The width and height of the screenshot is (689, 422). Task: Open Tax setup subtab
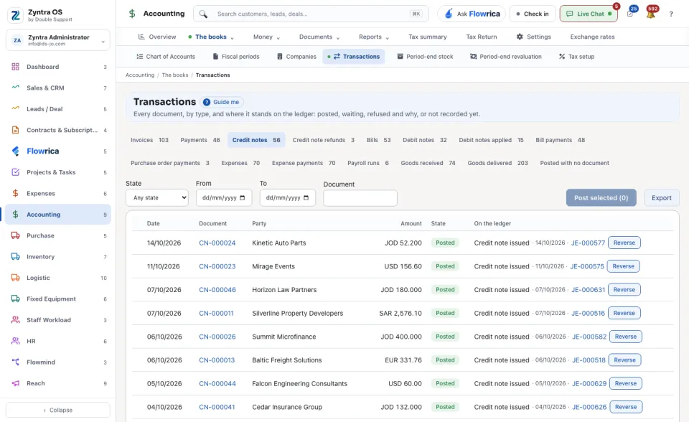pyautogui.click(x=576, y=57)
